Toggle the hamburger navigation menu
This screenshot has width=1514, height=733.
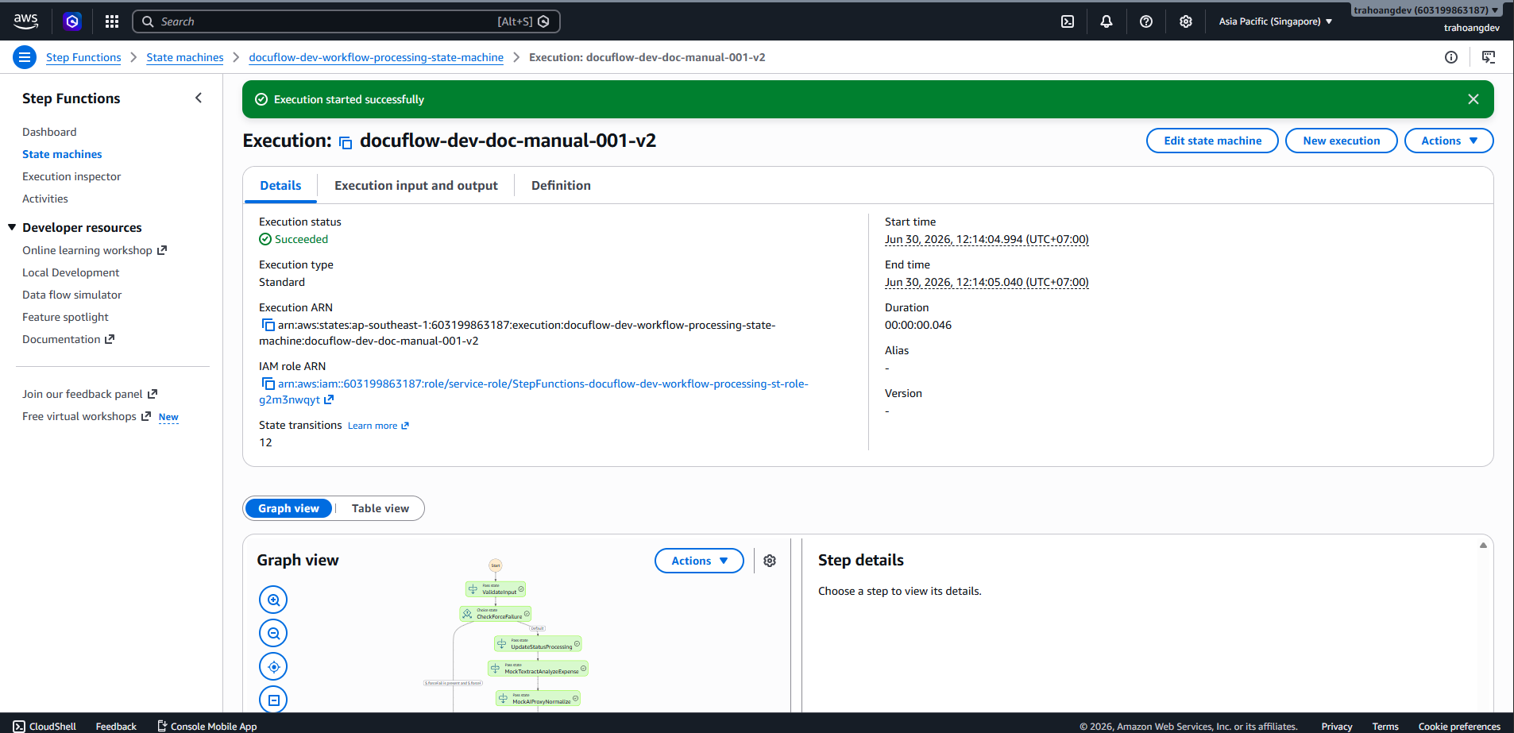tap(25, 57)
